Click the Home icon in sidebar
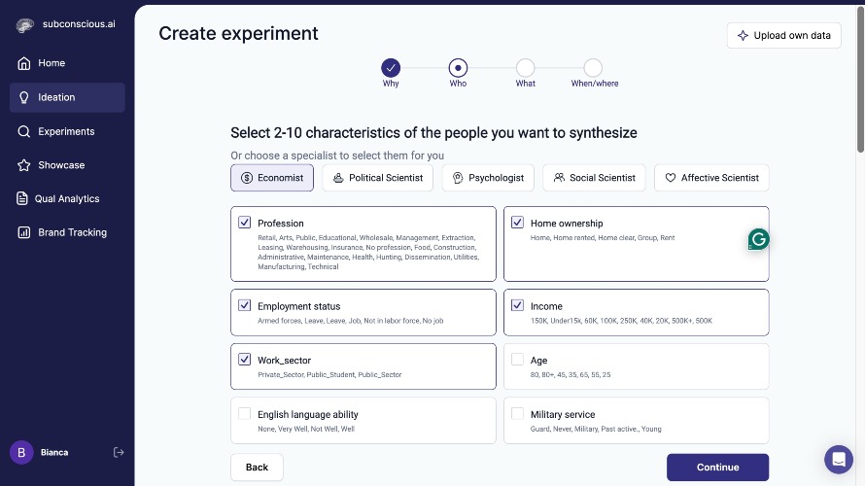The height and width of the screenshot is (486, 865). [24, 63]
